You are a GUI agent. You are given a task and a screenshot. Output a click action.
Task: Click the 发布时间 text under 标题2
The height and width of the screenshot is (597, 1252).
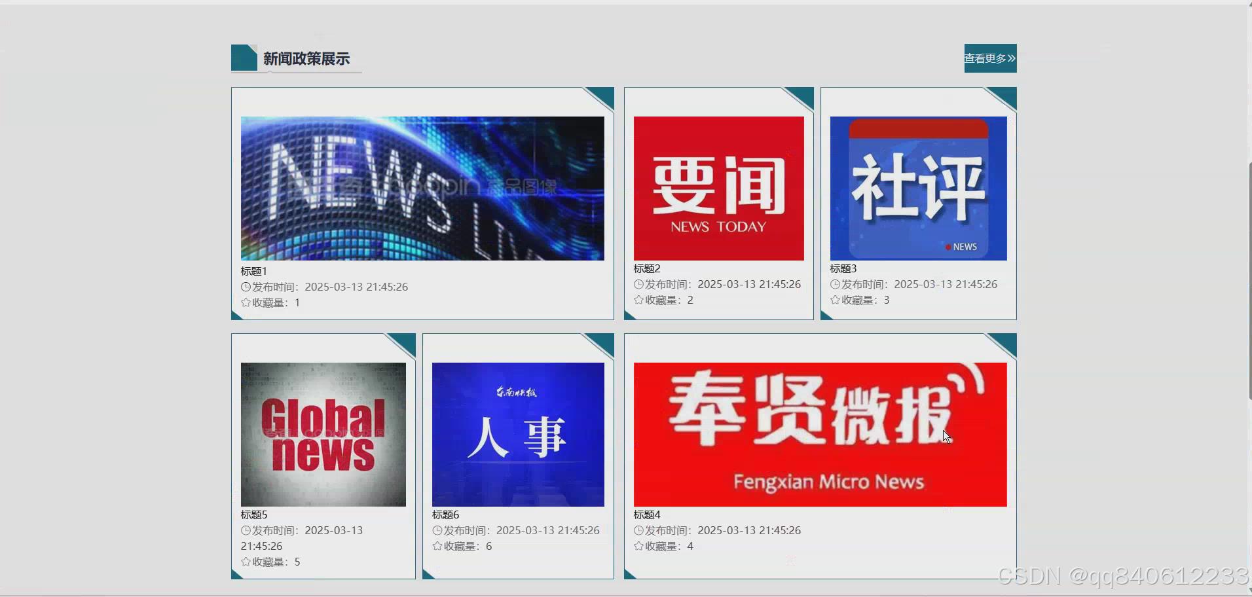tap(723, 284)
